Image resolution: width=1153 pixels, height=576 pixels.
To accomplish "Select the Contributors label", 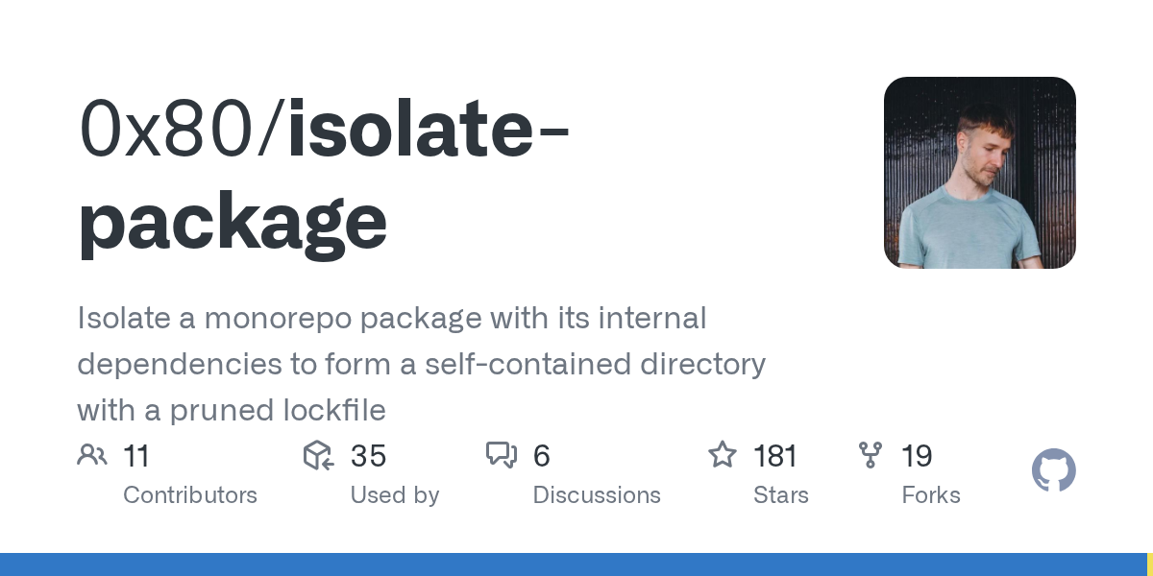I will 190,495.
